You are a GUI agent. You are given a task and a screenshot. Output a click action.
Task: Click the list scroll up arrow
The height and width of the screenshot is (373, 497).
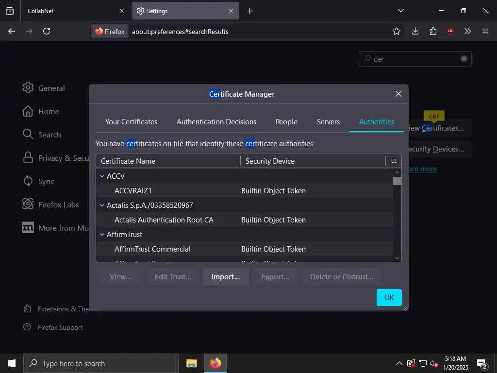[397, 172]
